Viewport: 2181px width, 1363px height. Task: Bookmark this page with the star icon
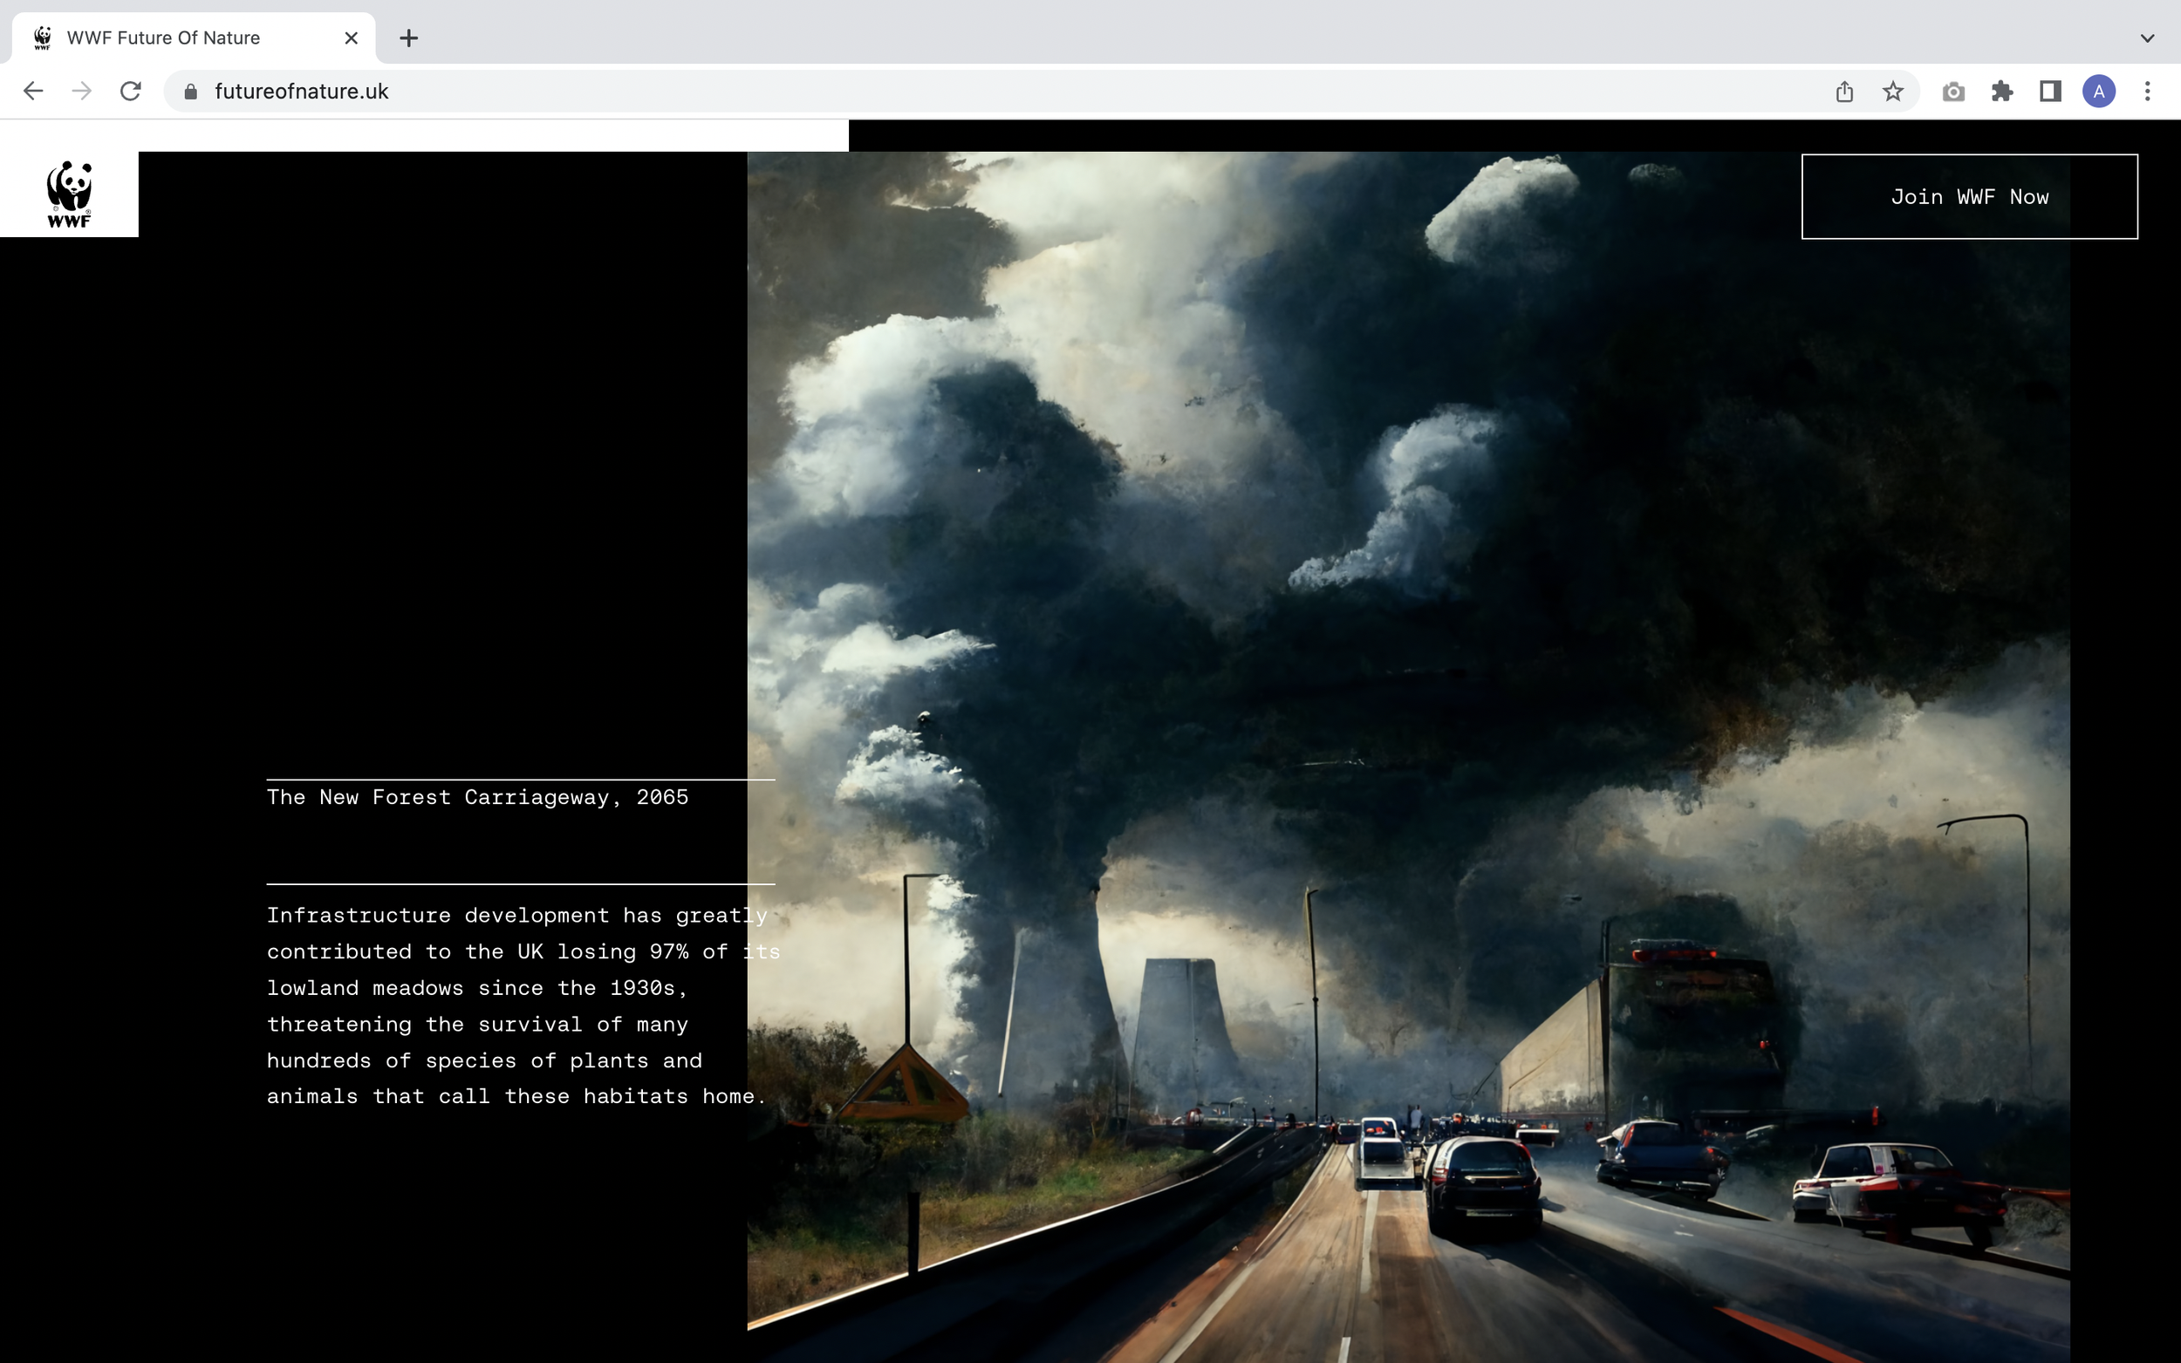coord(1892,91)
